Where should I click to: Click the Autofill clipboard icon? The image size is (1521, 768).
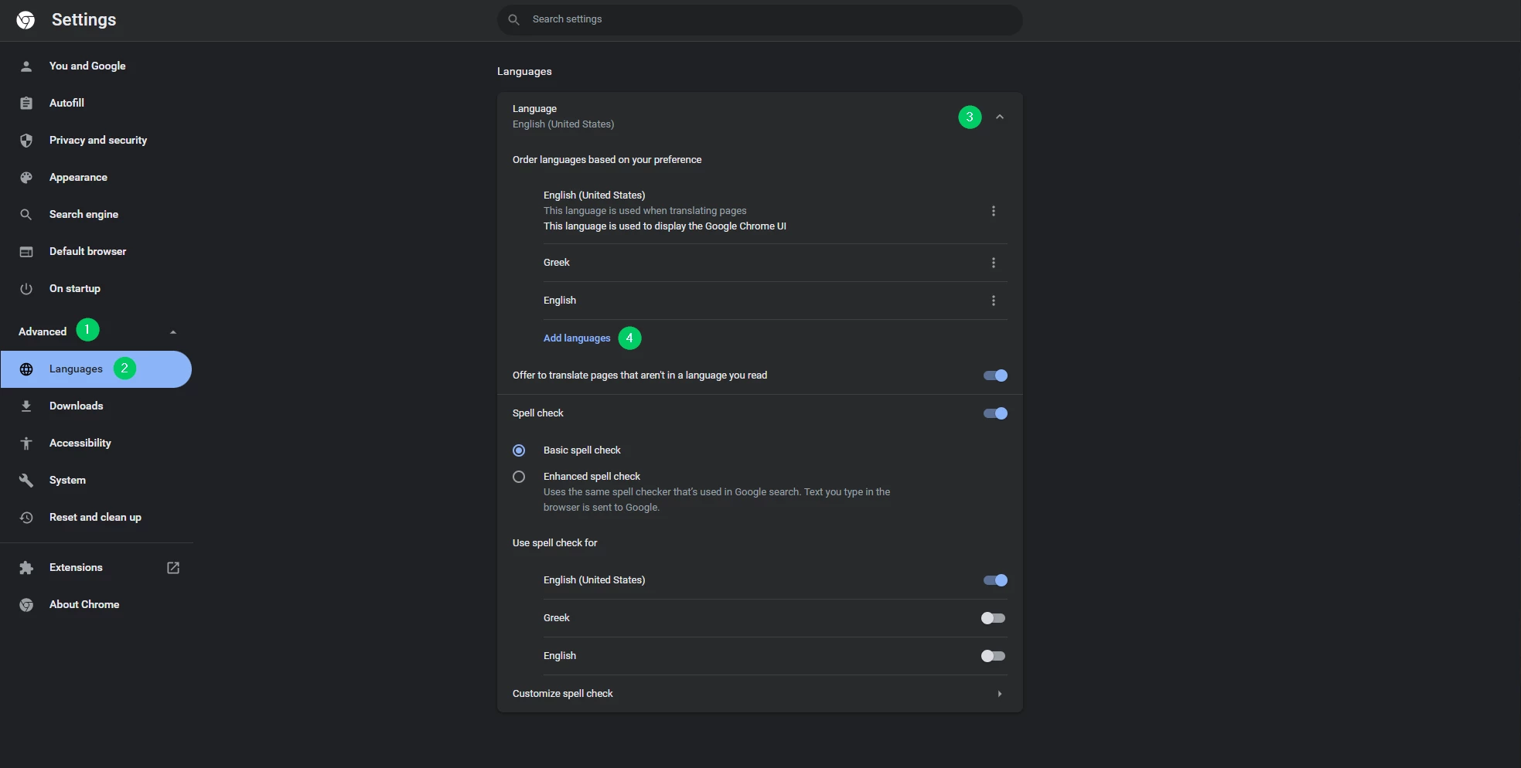click(26, 104)
